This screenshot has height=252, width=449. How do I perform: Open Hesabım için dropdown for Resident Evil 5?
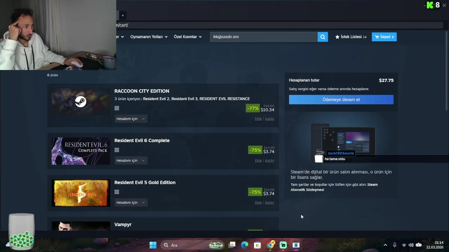click(131, 202)
